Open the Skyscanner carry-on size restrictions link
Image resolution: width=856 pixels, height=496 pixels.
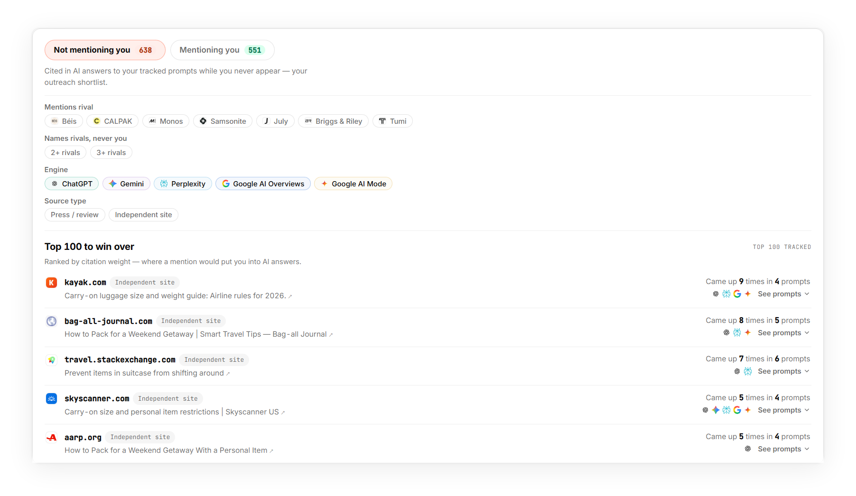point(175,412)
